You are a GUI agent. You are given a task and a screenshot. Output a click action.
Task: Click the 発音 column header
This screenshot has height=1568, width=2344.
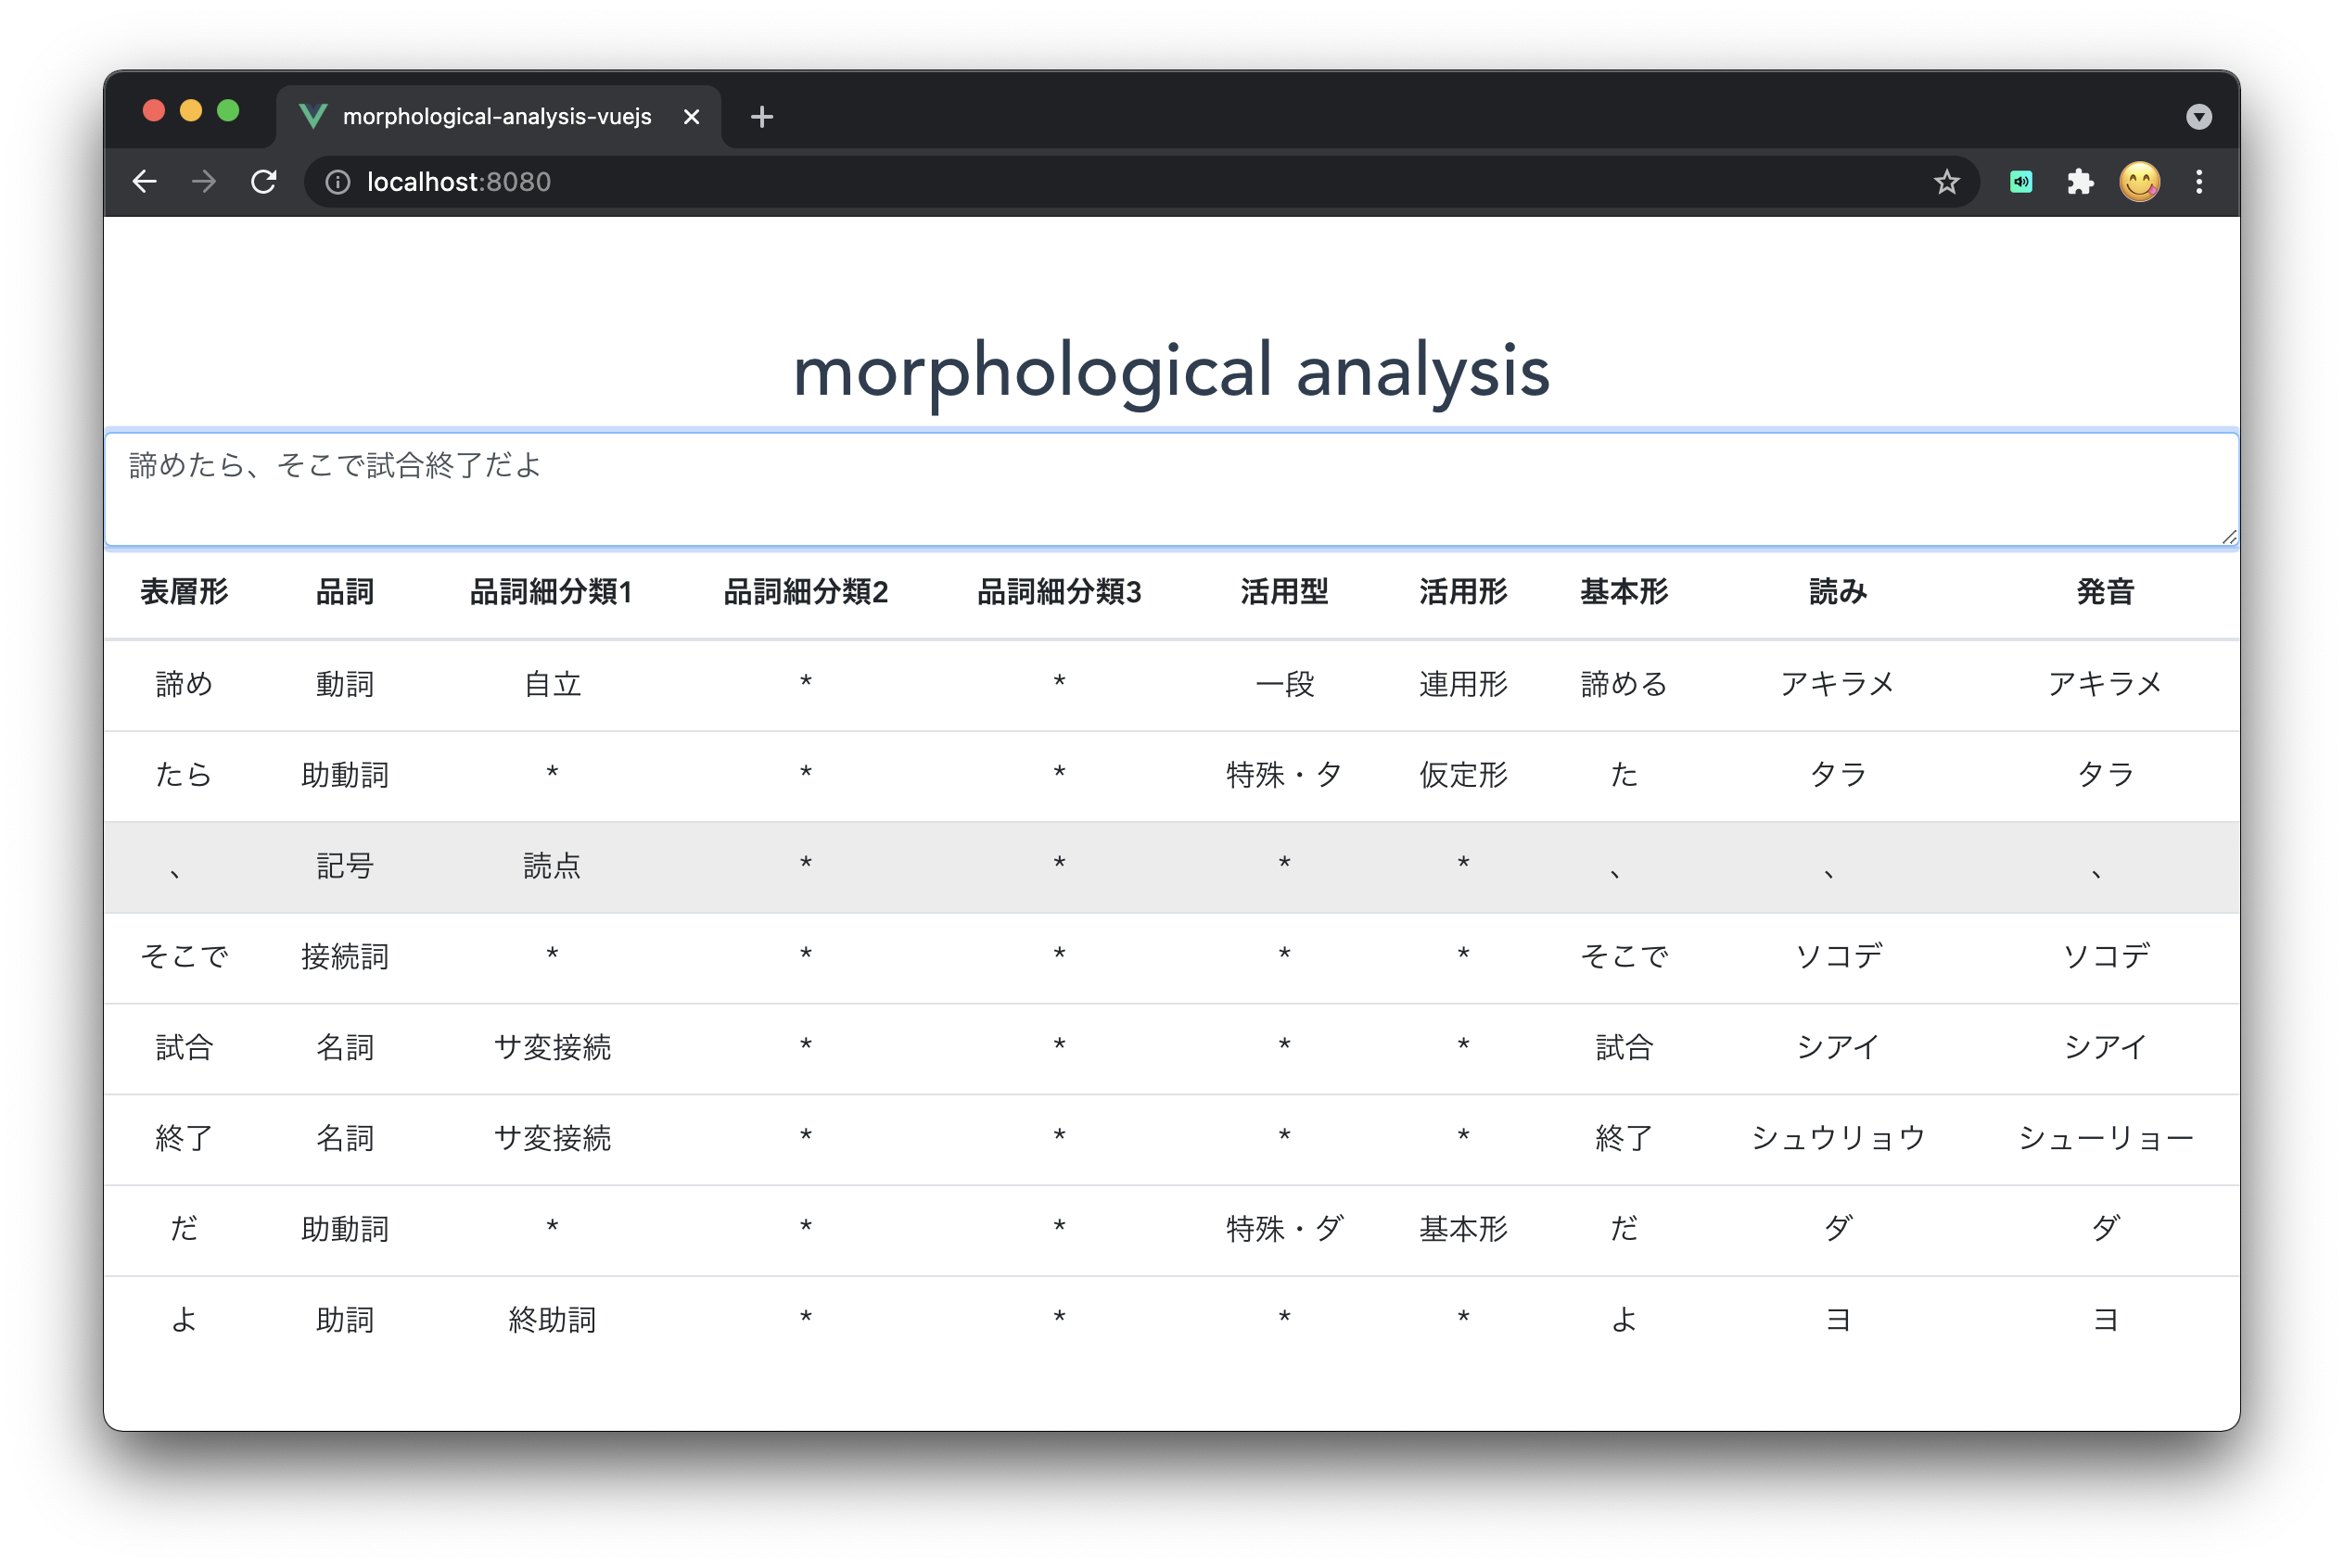click(x=2105, y=592)
